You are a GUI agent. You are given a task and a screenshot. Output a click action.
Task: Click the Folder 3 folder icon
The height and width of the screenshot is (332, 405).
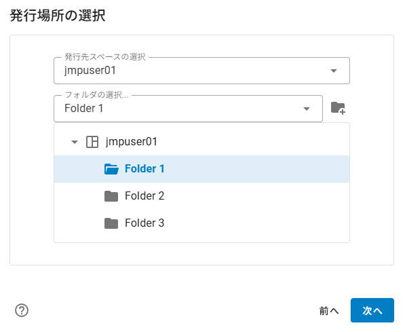point(111,223)
